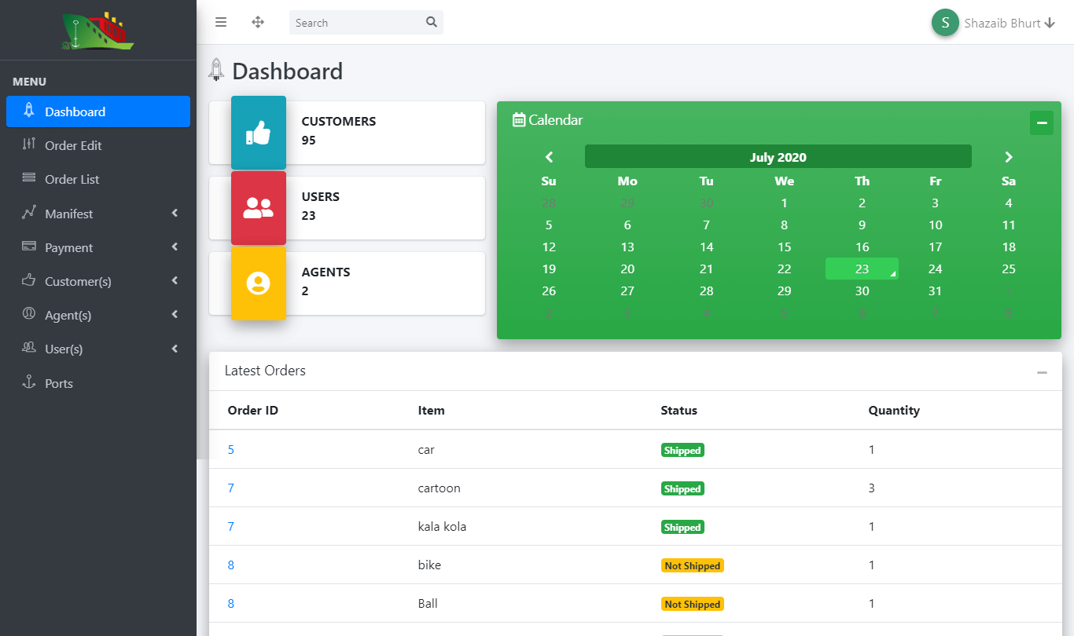Click the CUSTOMERS 95 card text
Screen dimensions: 1074x636
[x=339, y=131]
